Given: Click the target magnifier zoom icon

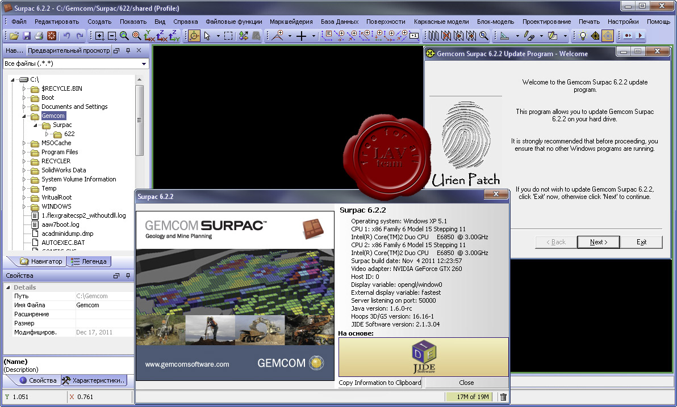Looking at the screenshot, I should 137,36.
